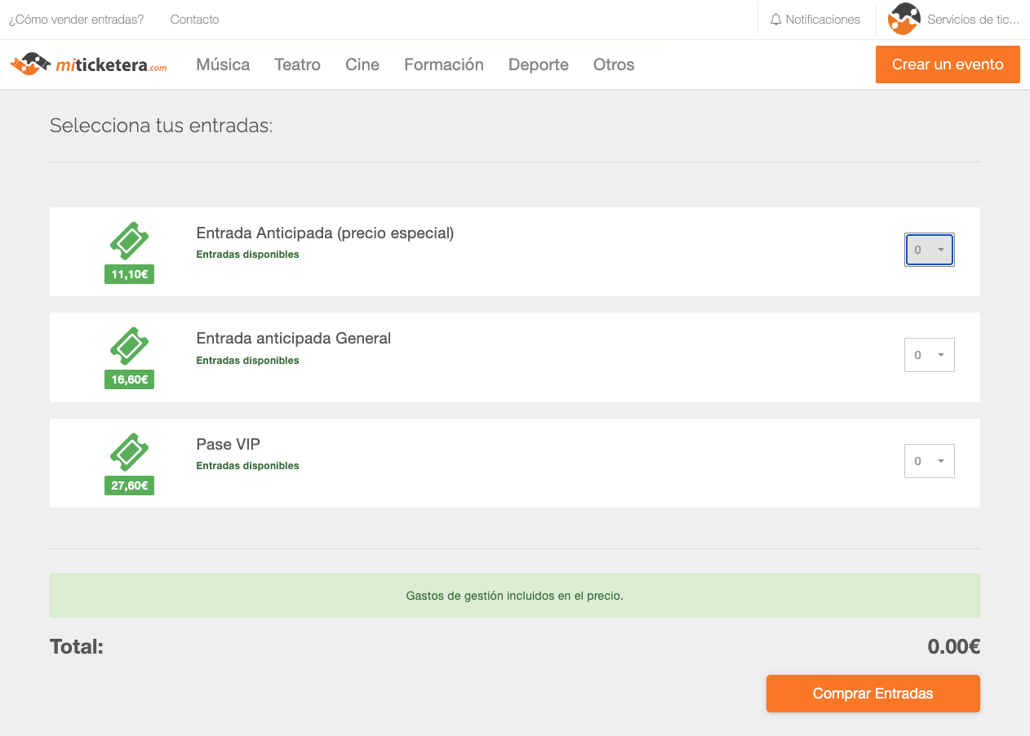Click the 11,10€ price badge

pyautogui.click(x=129, y=274)
